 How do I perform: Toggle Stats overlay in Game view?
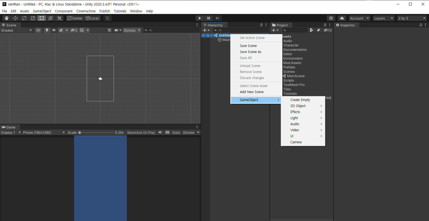(x=176, y=132)
